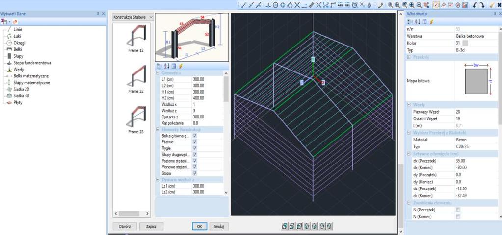Click the highlighted checkmark box toolbar icon
Image resolution: width=502 pixels, height=235 pixels.
[x=436, y=5]
